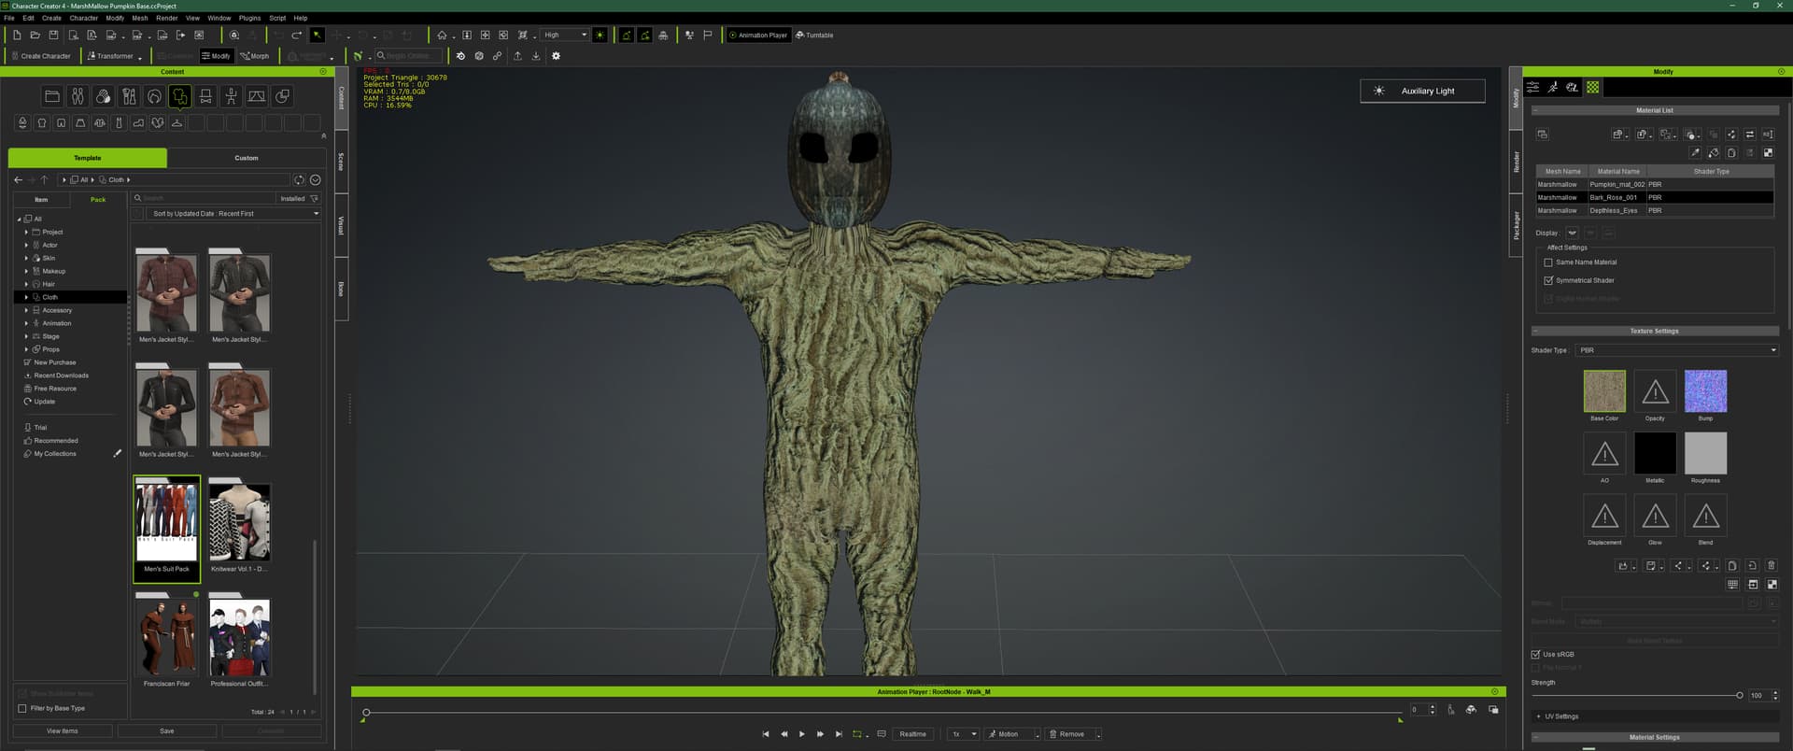The image size is (1793, 751).
Task: Open the Material tab checkerboard icon
Action: click(1592, 87)
